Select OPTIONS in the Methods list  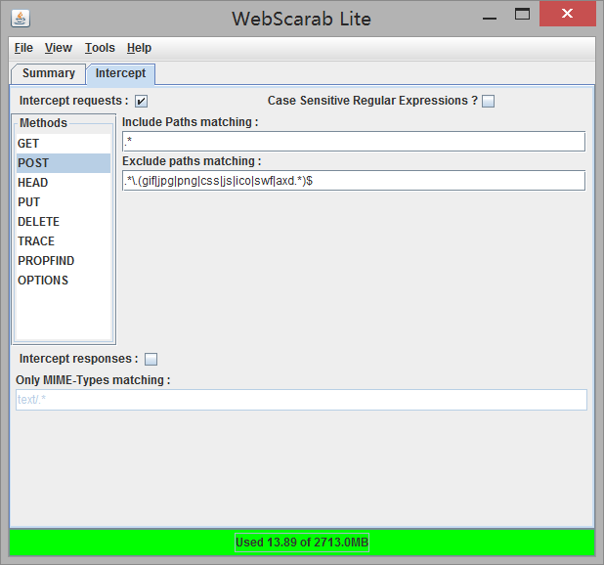(x=64, y=281)
